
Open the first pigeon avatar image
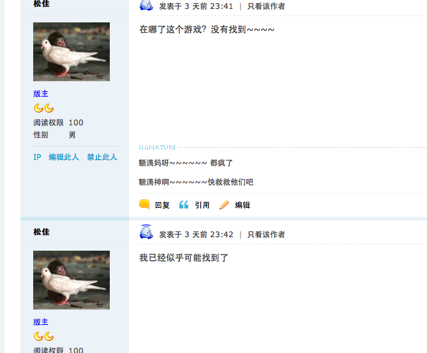point(71,52)
